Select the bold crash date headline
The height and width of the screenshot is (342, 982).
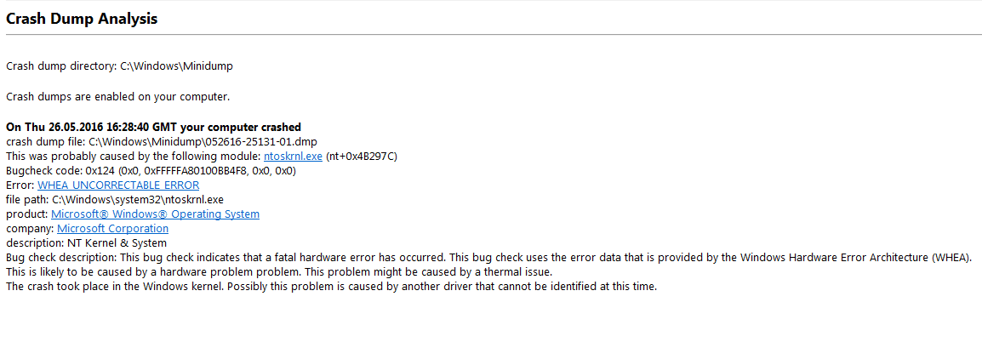[153, 127]
